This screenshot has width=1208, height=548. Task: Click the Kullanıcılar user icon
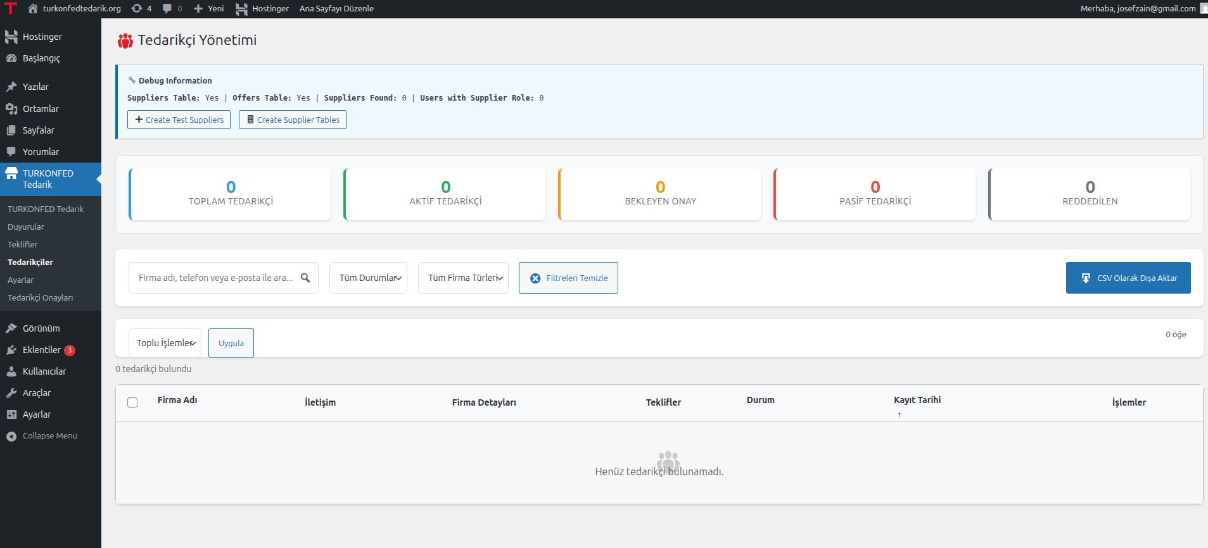tap(11, 371)
